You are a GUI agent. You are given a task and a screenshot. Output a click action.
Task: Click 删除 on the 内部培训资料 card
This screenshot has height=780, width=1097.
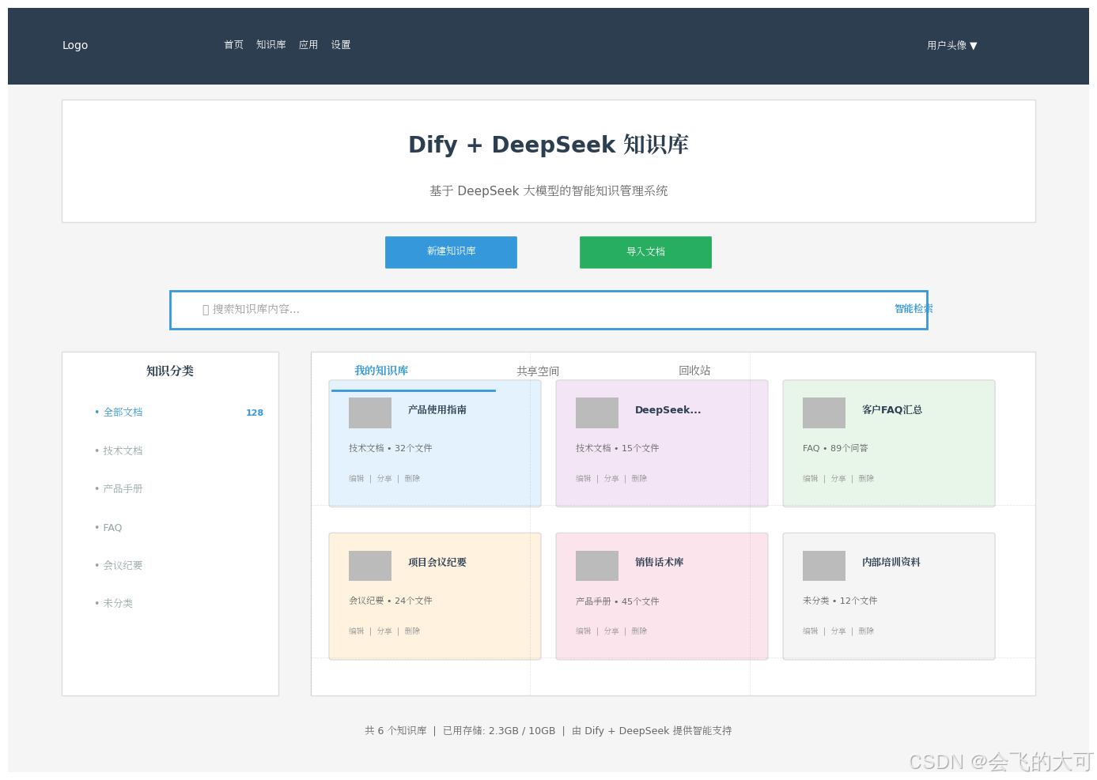(x=866, y=631)
